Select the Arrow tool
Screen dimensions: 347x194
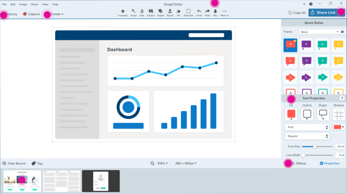(134, 13)
